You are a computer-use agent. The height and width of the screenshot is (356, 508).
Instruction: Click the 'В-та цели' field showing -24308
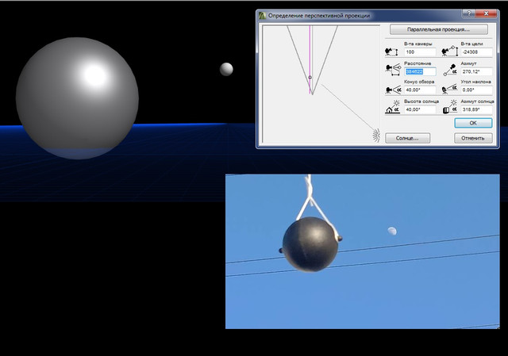[476, 52]
